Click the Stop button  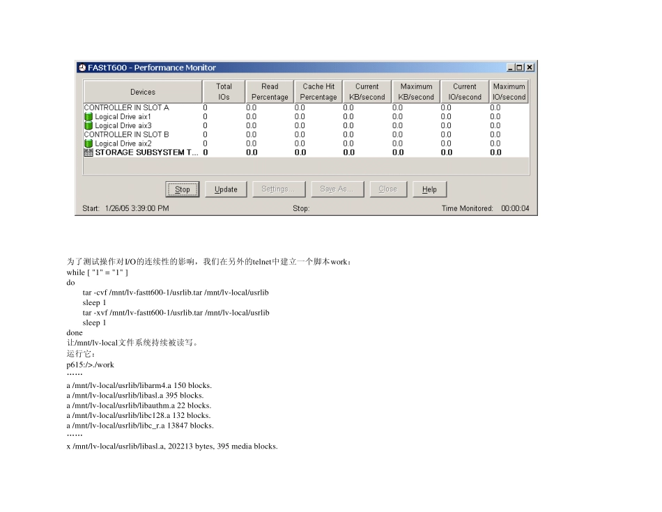point(183,189)
